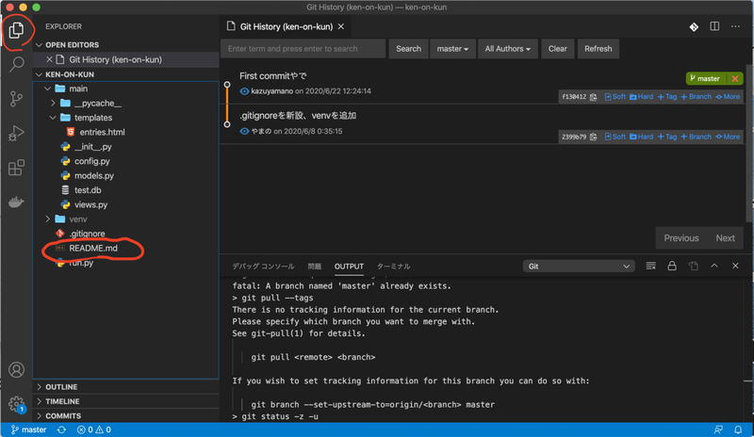Switch to the デバッグ コンソール tab

[x=264, y=267]
